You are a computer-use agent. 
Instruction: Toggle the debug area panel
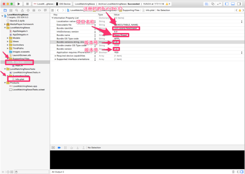233,4
